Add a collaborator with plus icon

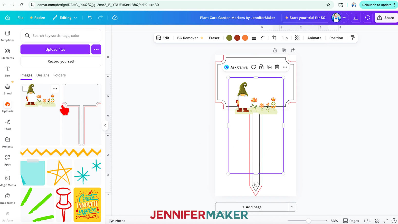coord(344,18)
